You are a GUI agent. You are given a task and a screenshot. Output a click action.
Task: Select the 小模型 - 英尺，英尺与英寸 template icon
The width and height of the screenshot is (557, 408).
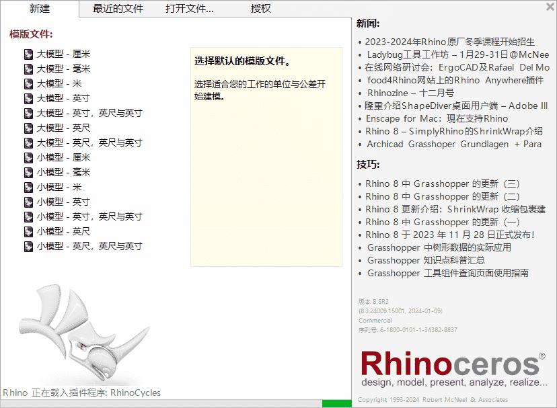[x=27, y=246]
